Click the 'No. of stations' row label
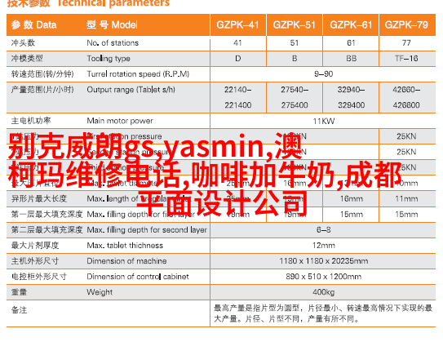443x342 pixels. [113, 43]
